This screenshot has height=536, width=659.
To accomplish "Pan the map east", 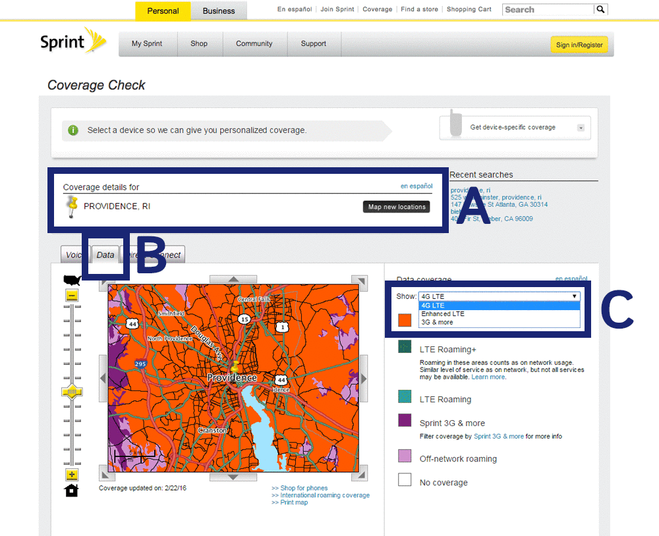I will coord(364,379).
